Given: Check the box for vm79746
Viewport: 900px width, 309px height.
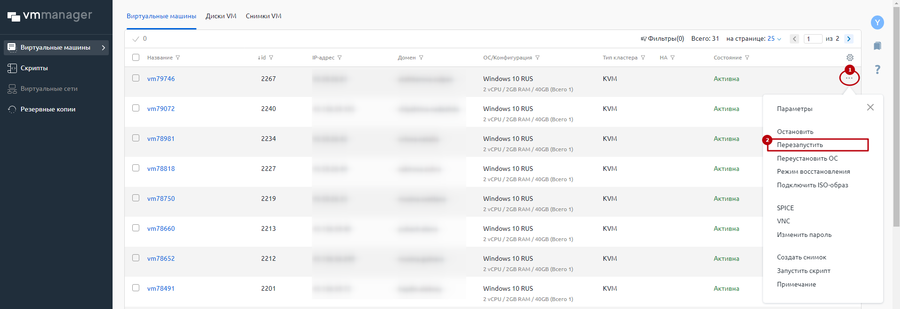Looking at the screenshot, I should pyautogui.click(x=136, y=78).
